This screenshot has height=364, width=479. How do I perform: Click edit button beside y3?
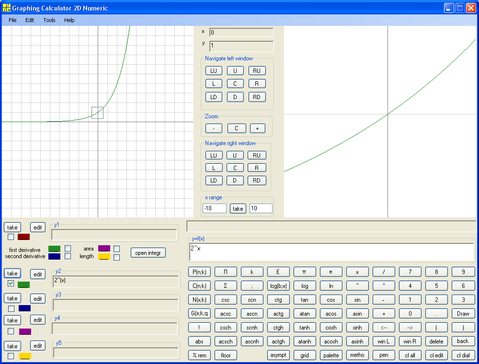[x=37, y=299]
